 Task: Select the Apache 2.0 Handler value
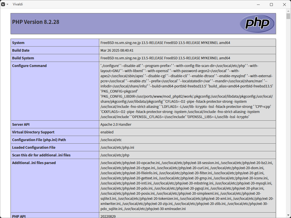[116, 124]
